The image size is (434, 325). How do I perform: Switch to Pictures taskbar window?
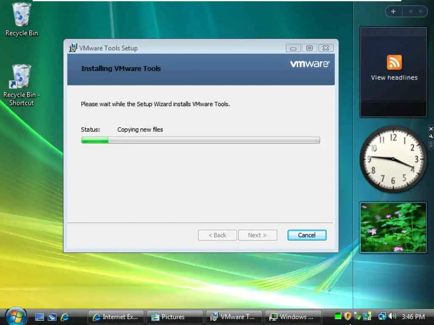175,317
